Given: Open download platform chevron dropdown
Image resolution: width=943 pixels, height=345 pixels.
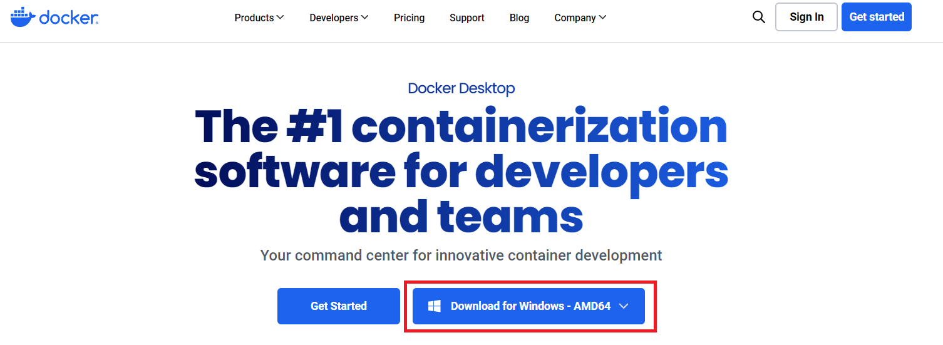Looking at the screenshot, I should point(623,306).
